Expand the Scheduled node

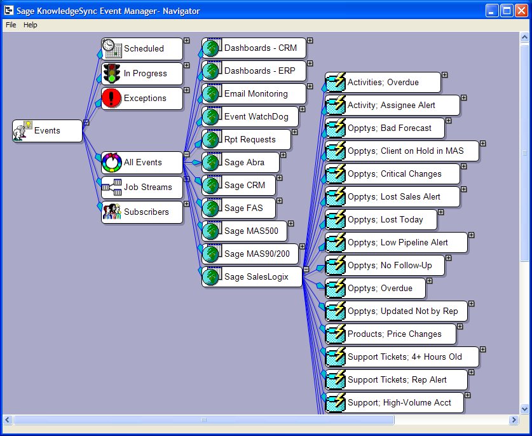(x=187, y=41)
